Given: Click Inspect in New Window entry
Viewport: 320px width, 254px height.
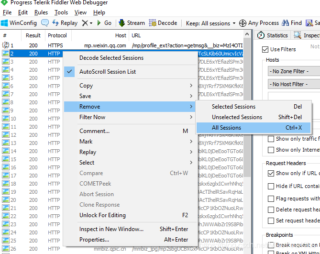Looking at the screenshot, I should coord(131,229).
